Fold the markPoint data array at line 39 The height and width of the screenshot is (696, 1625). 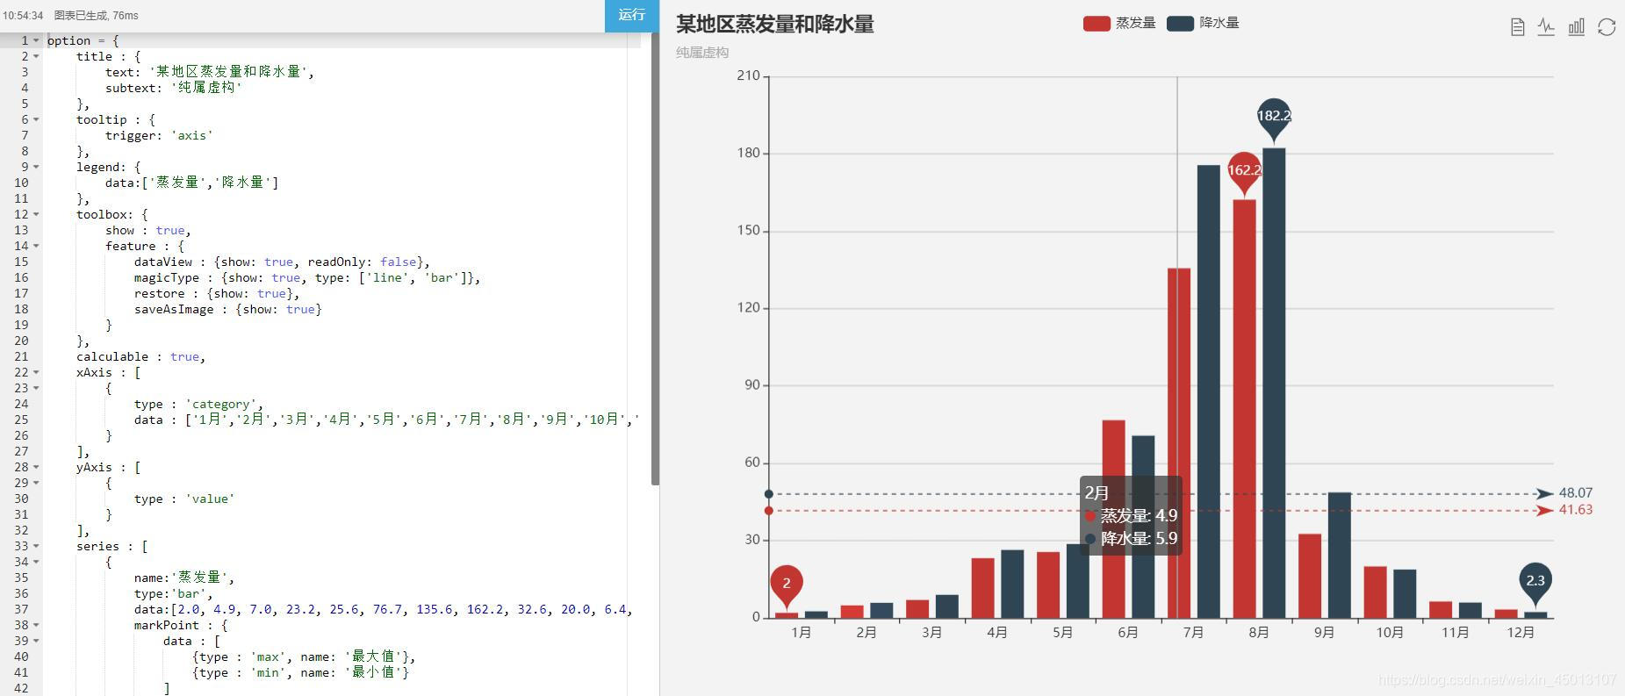coord(36,641)
